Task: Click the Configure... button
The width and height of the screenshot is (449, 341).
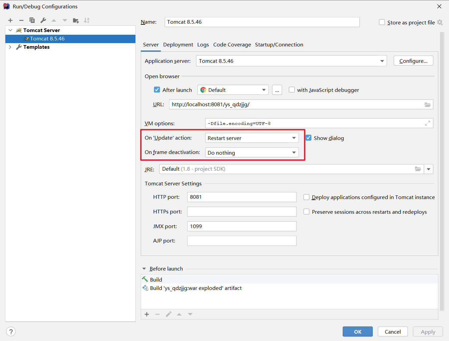Action: click(413, 61)
